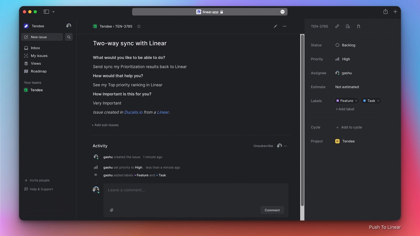This screenshot has height=236, width=420.
Task: Click the Ducalis.io link
Action: click(x=133, y=112)
